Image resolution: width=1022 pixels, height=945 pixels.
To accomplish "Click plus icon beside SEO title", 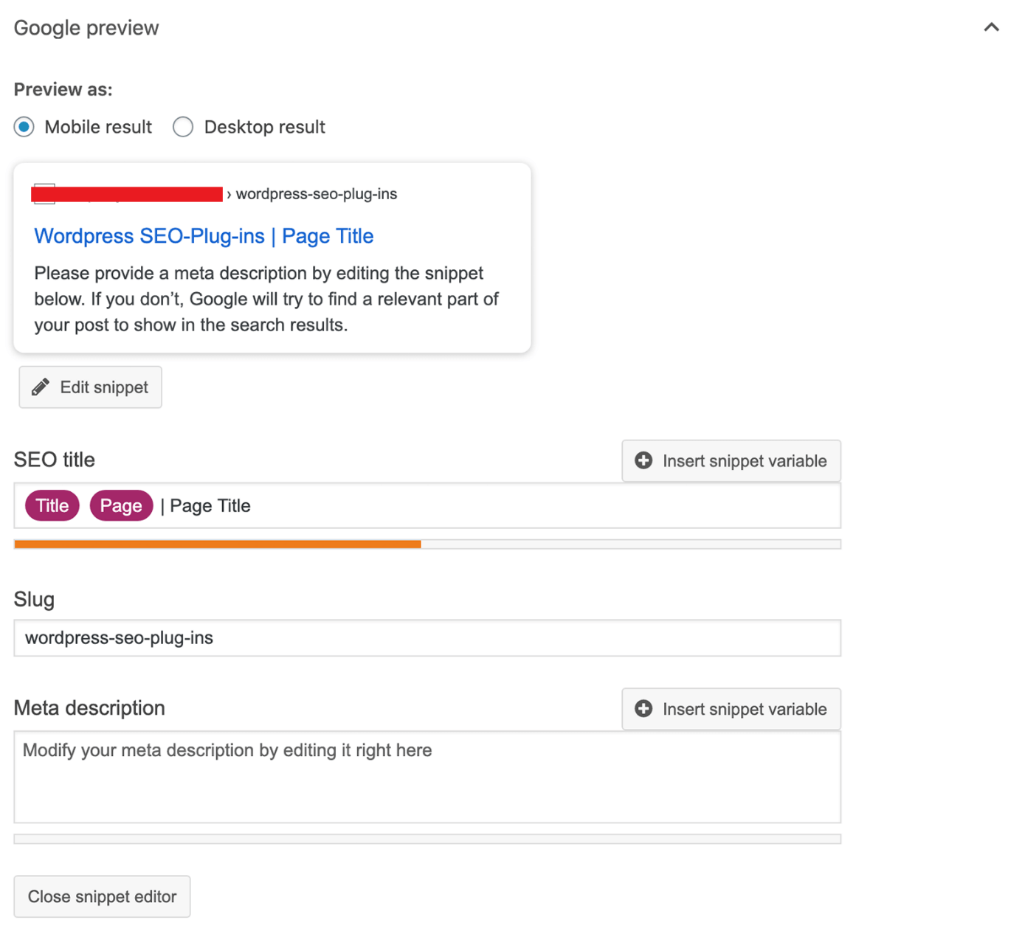I will (643, 461).
